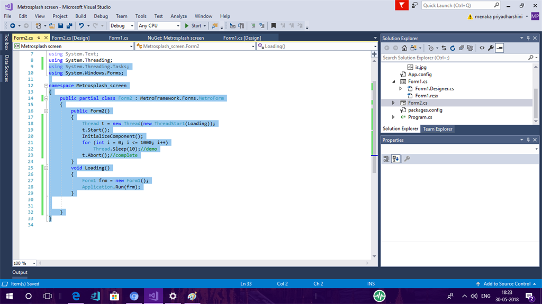The image size is (542, 304).
Task: Toggle Alphabetical sort in Properties panel
Action: [x=395, y=159]
